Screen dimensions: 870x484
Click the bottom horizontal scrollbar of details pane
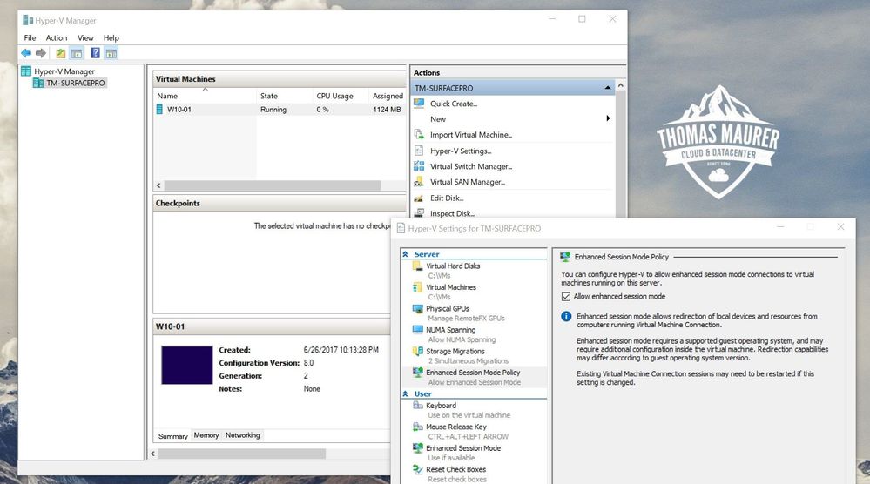point(242,454)
